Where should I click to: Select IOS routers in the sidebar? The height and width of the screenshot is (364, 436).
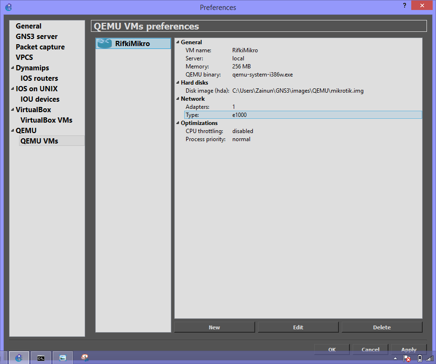39,78
